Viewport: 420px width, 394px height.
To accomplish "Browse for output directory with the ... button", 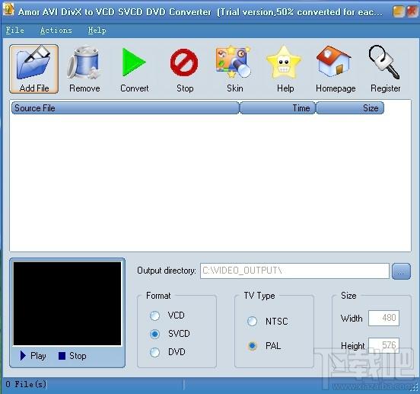I will click(x=401, y=271).
